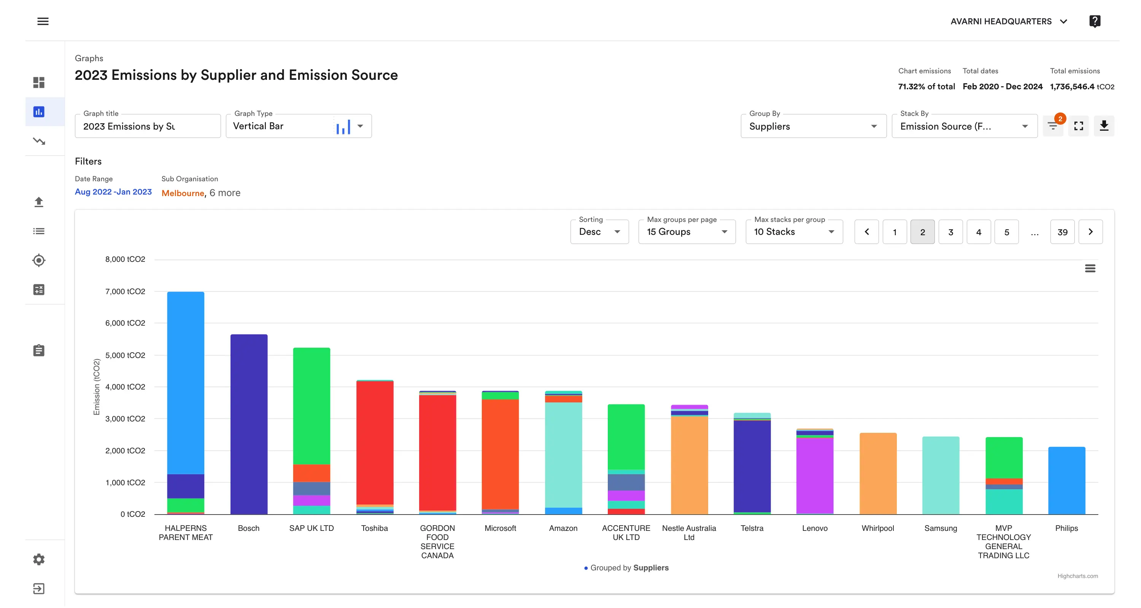Click the Microsoft orange-red bar segment
Screen dimensions: 1141x608
point(501,454)
